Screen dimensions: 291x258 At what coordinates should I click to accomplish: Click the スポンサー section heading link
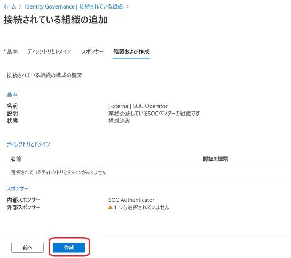[x=18, y=189]
